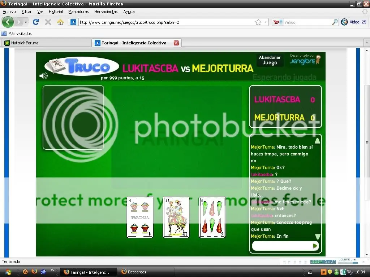Click the system clock showing 16:34
This screenshot has width=370, height=277.
pyautogui.click(x=360, y=272)
